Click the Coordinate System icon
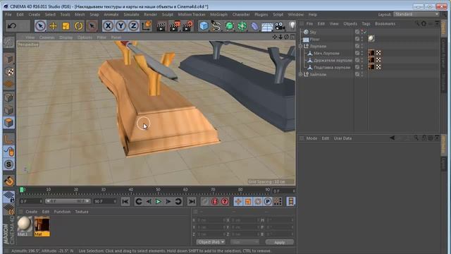 tap(147, 26)
